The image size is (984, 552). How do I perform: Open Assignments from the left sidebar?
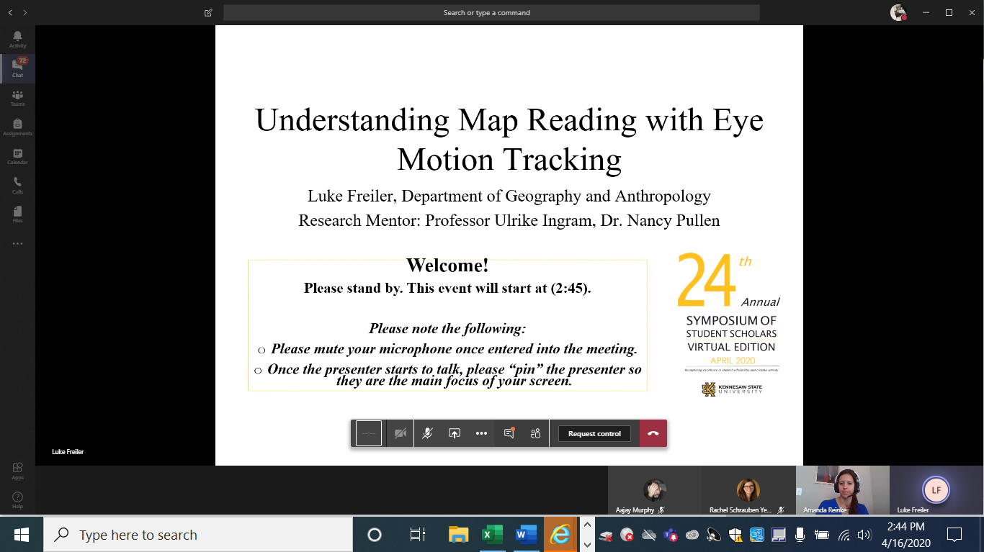click(17, 127)
